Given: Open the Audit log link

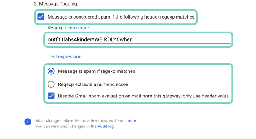Looking at the screenshot, I should [106, 126].
